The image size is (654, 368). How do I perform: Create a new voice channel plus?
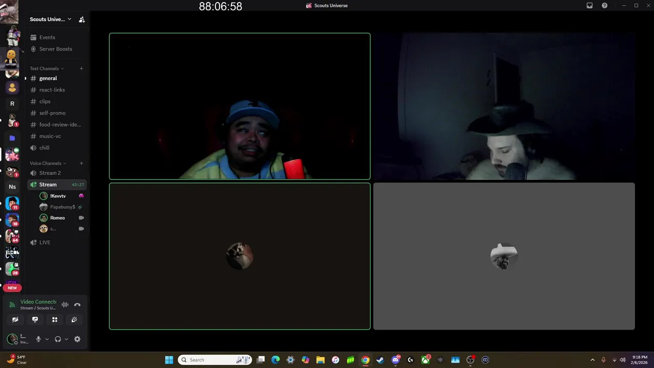(x=81, y=163)
